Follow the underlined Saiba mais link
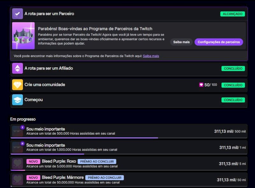 151,56
